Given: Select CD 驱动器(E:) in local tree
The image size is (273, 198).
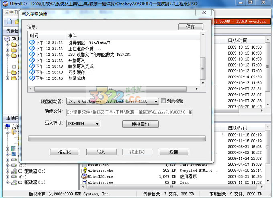Looking at the screenshot, I should [x=32, y=171].
